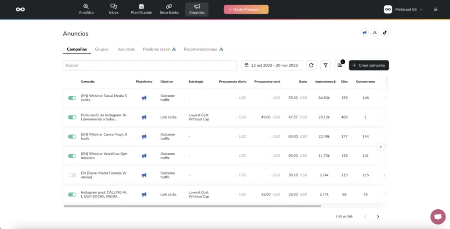This screenshot has width=450, height=229.
Task: Click the Gasto column header
Action: 303,82
